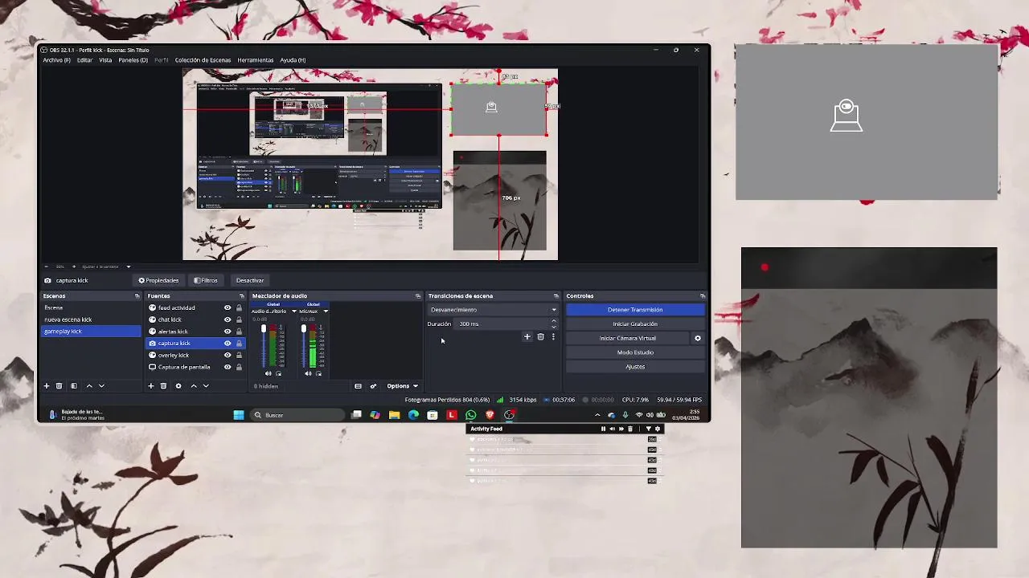Move the selected source up

[194, 386]
